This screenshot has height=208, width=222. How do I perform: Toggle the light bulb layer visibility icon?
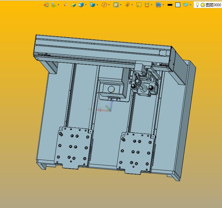click(197, 5)
